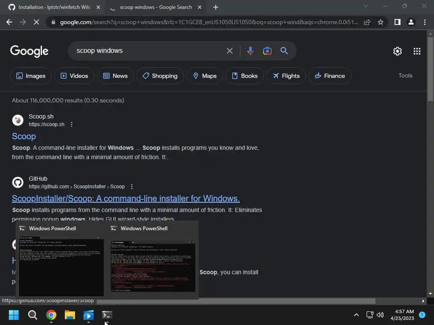Start voice search with microphone
Viewport: 434px width, 325px height.
coord(250,51)
